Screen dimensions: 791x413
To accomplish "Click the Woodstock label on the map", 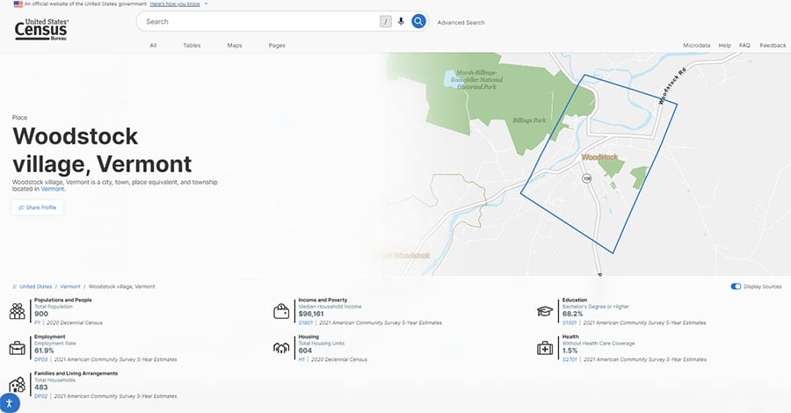I will pyautogui.click(x=599, y=157).
